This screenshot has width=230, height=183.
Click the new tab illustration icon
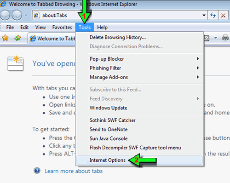(x=15, y=63)
